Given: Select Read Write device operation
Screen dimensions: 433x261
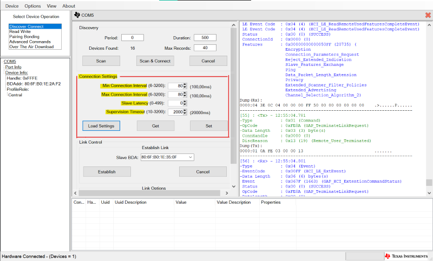Looking at the screenshot, I should click(x=19, y=31).
